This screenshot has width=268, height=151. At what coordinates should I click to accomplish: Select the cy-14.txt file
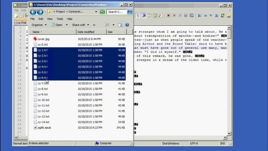click(41, 122)
